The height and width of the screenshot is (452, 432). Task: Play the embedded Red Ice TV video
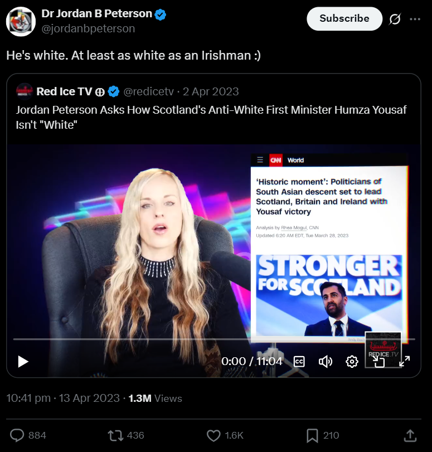point(23,362)
